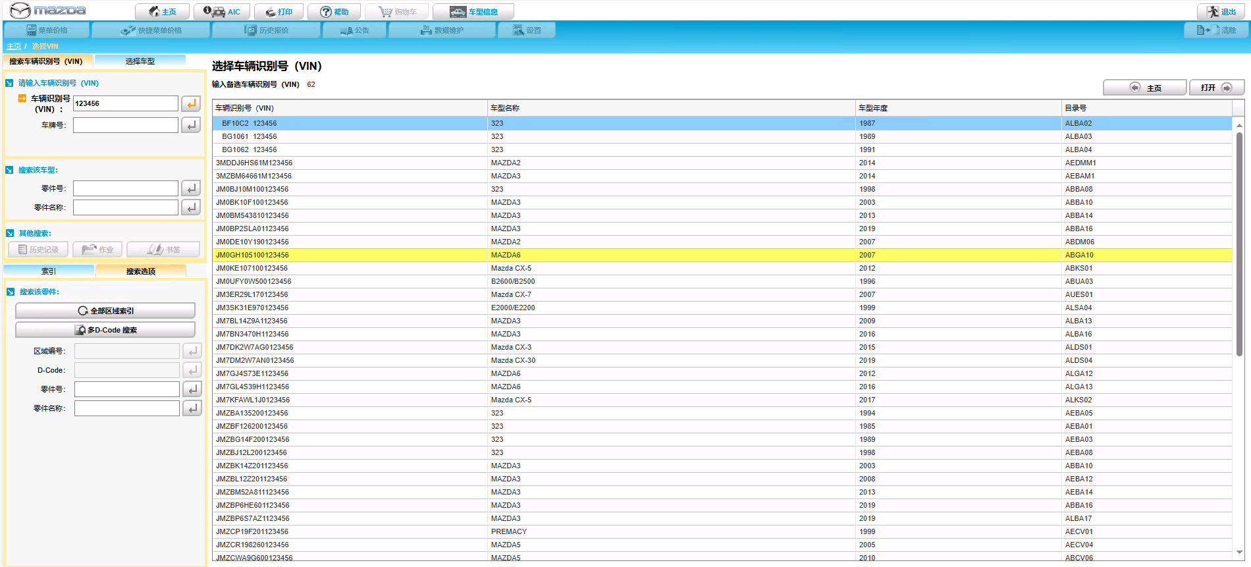This screenshot has height=567, width=1251.
Task: Submit 区域编号 enter icon
Action: tap(192, 351)
